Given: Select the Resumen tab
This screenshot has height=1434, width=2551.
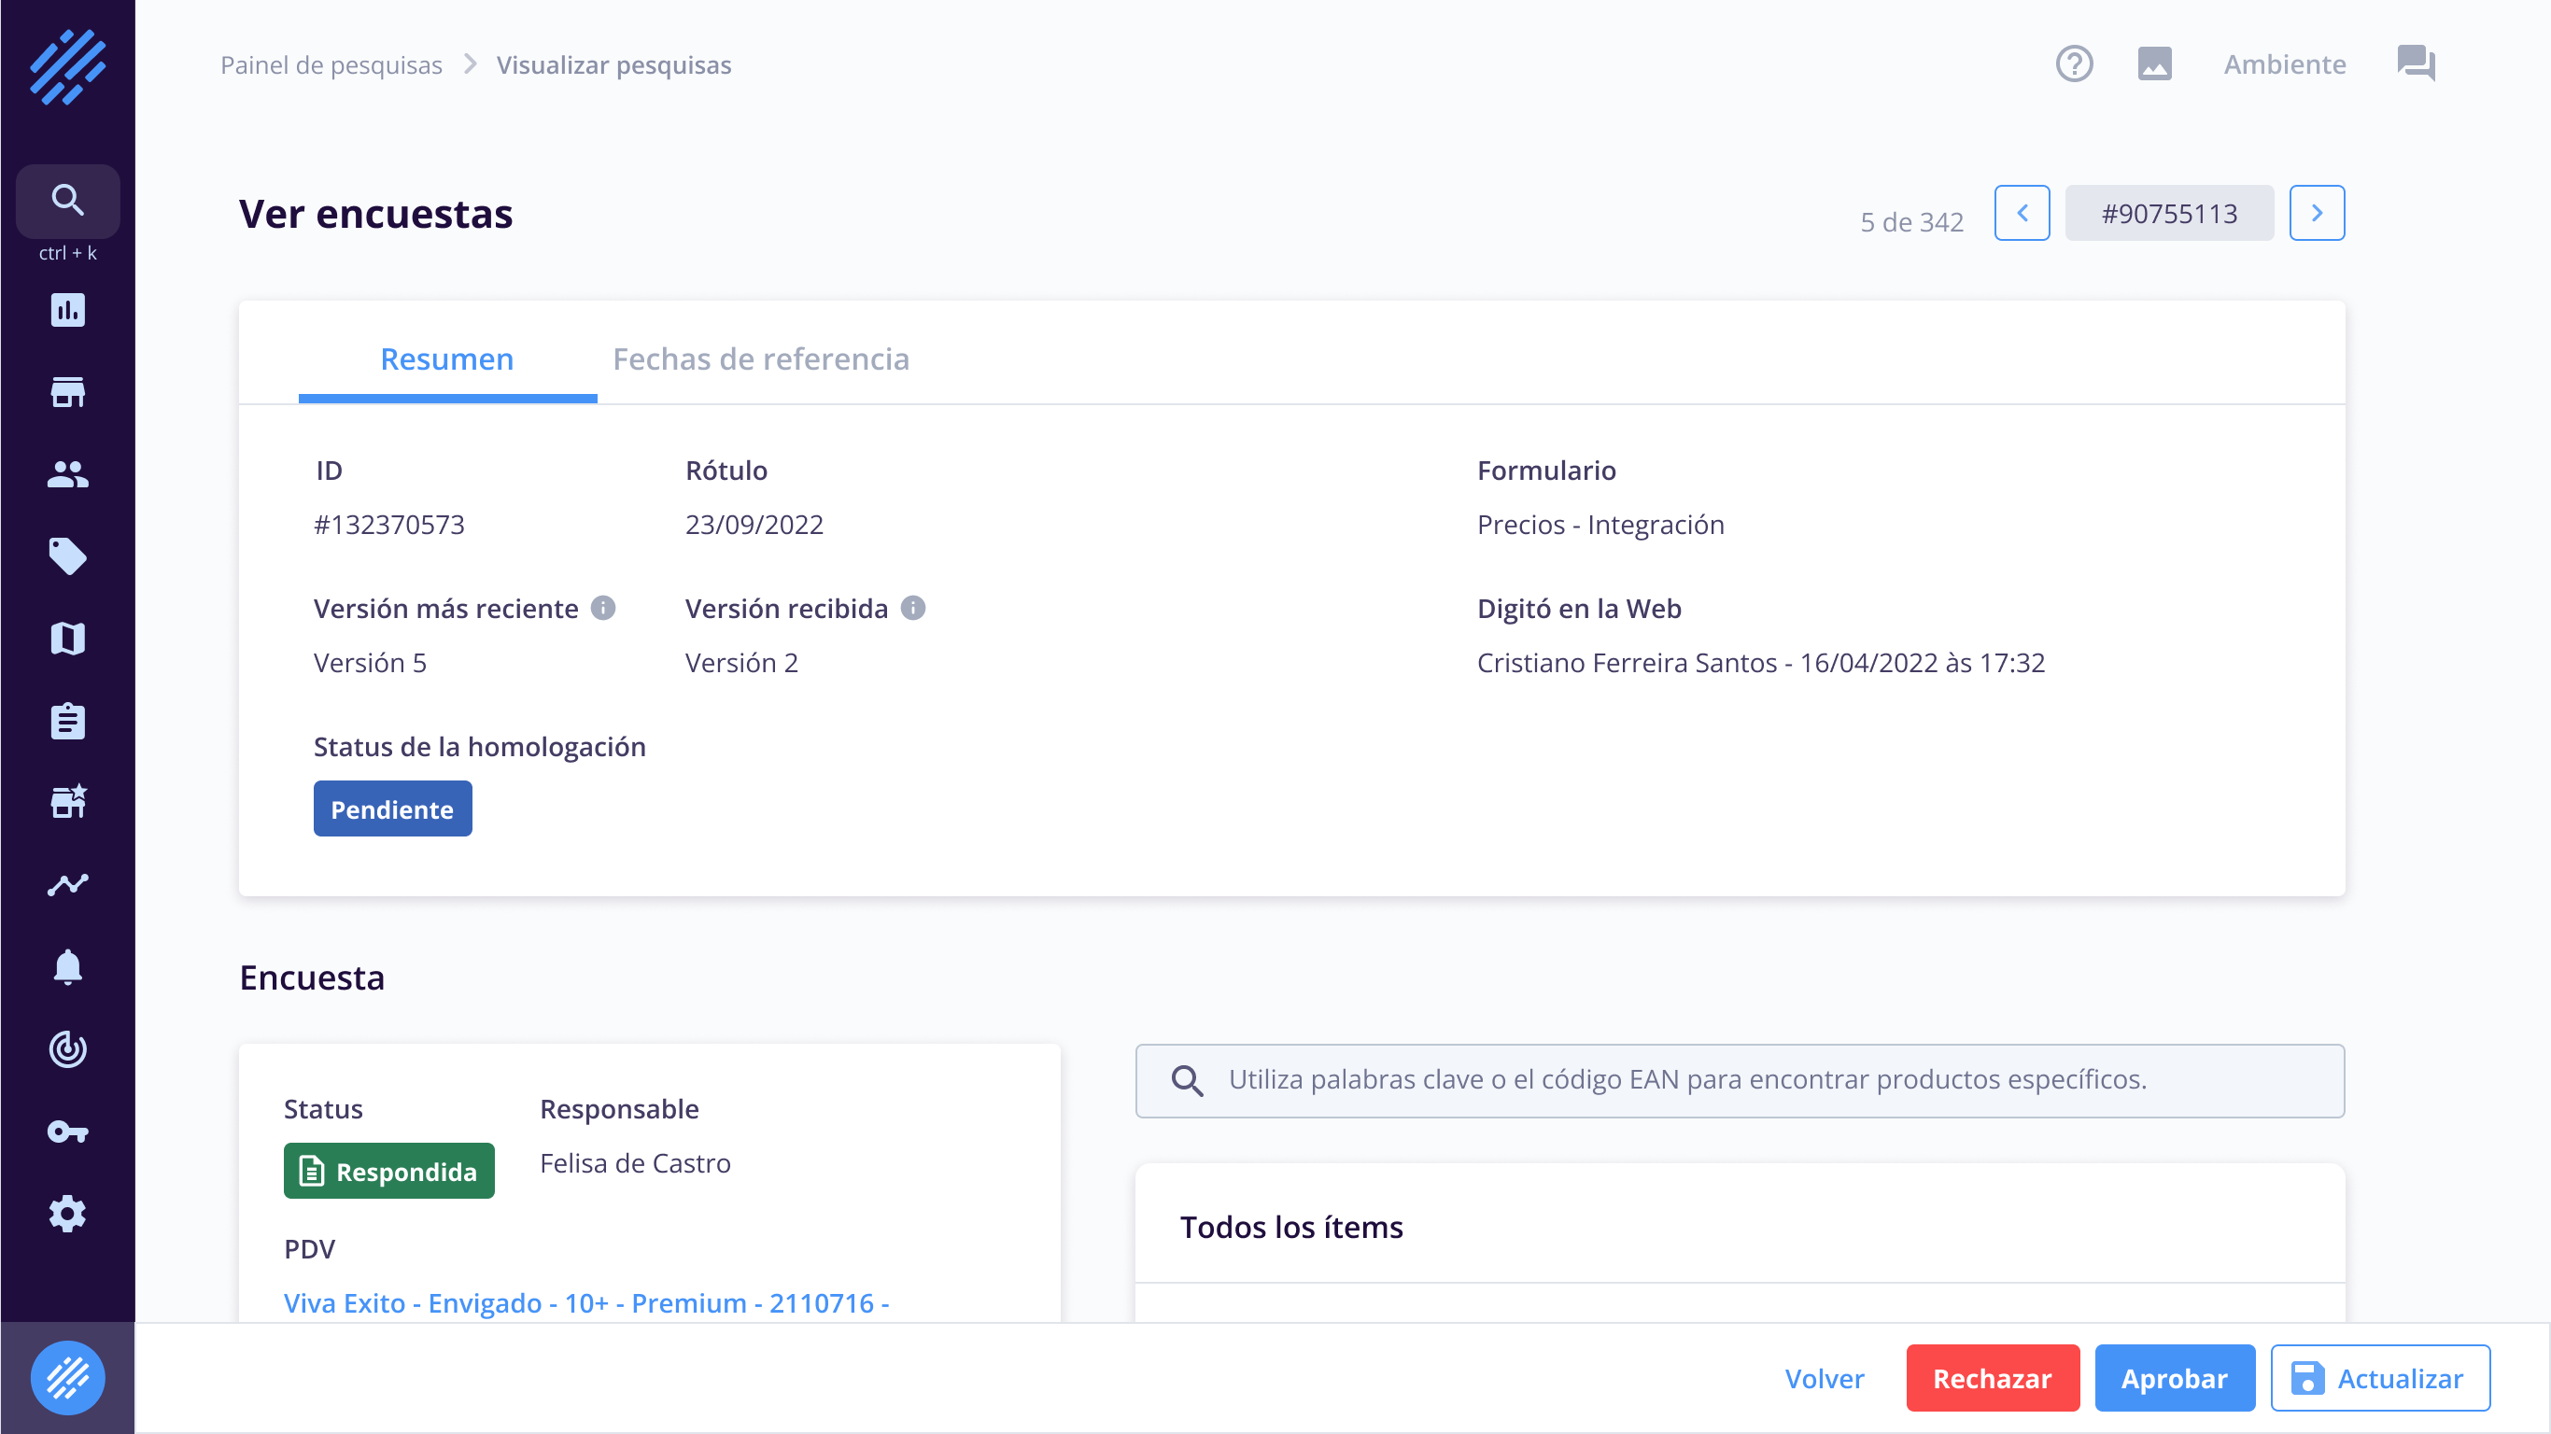Looking at the screenshot, I should tap(446, 358).
